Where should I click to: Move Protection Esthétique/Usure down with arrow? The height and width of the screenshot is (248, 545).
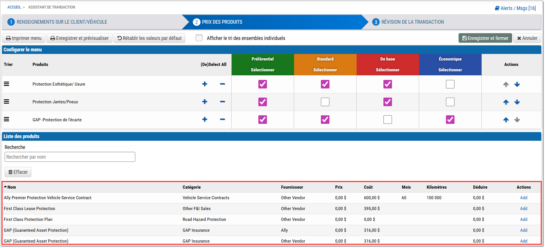[517, 84]
